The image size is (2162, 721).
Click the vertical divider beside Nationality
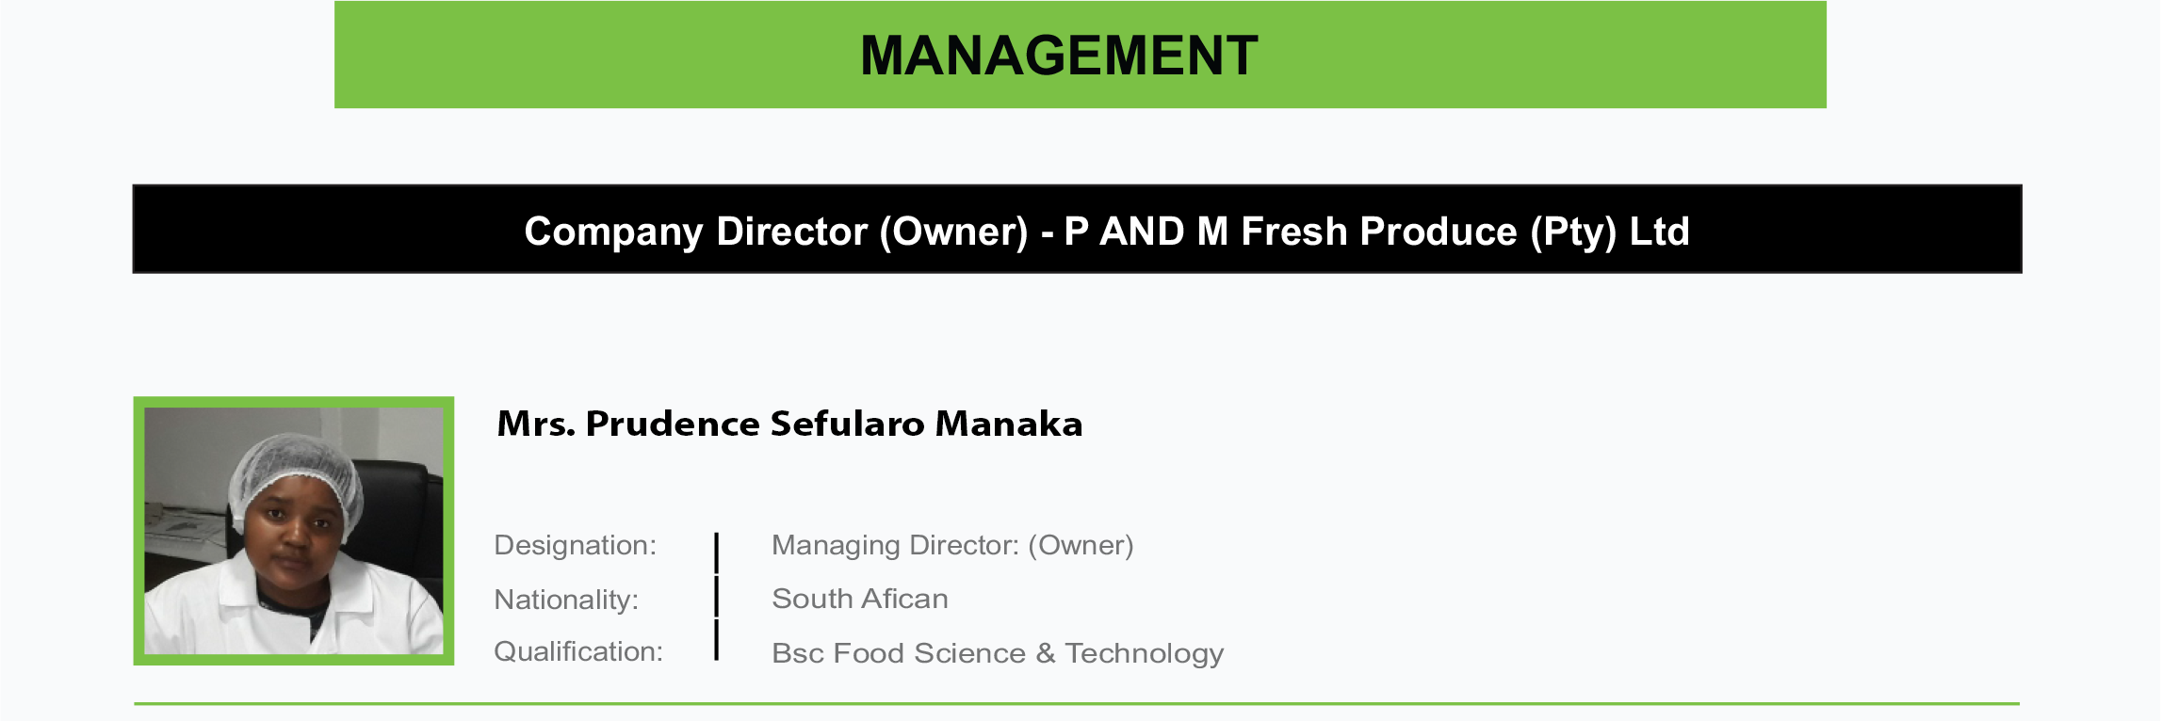click(x=717, y=597)
